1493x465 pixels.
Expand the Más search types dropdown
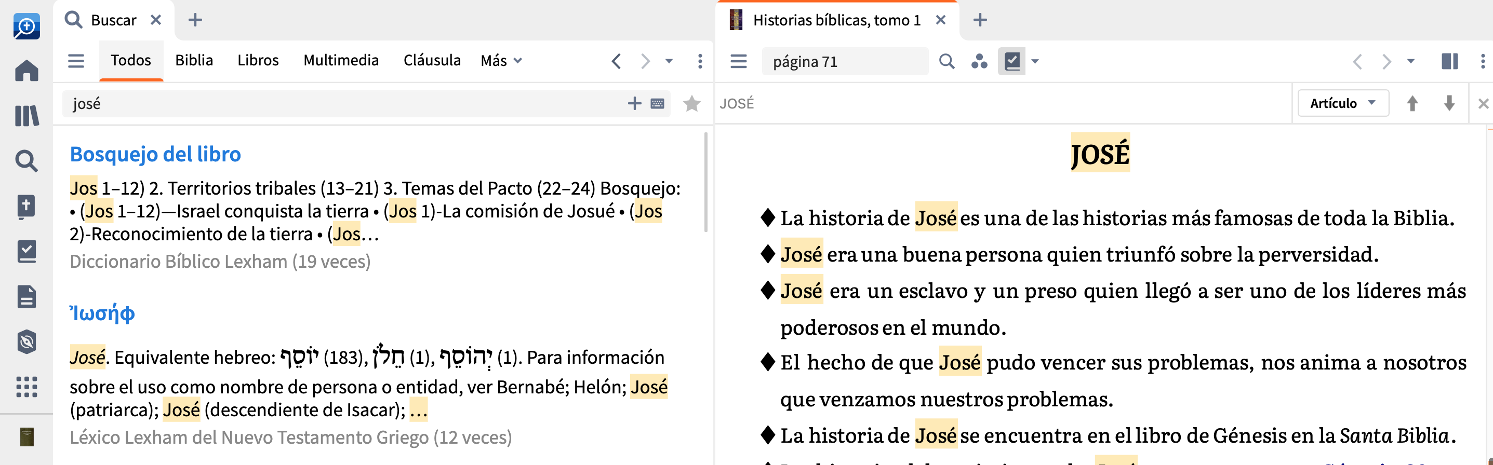click(x=501, y=60)
